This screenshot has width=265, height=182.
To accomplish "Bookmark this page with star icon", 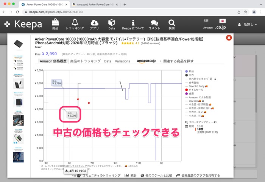I will tap(246, 12).
